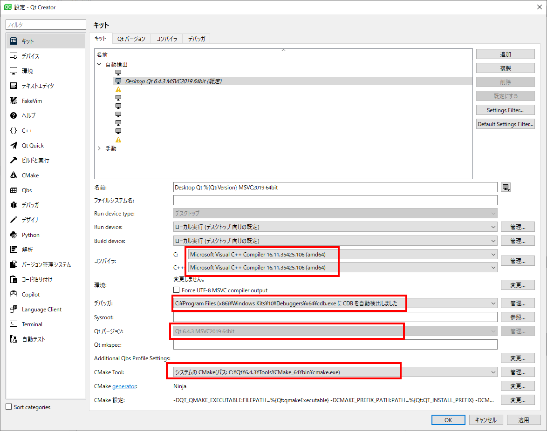Open the Build device dropdown

tap(335, 241)
